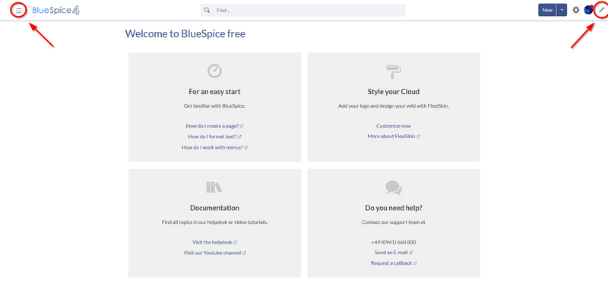Open the user avatar menu
This screenshot has height=305, width=608.
pyautogui.click(x=588, y=10)
